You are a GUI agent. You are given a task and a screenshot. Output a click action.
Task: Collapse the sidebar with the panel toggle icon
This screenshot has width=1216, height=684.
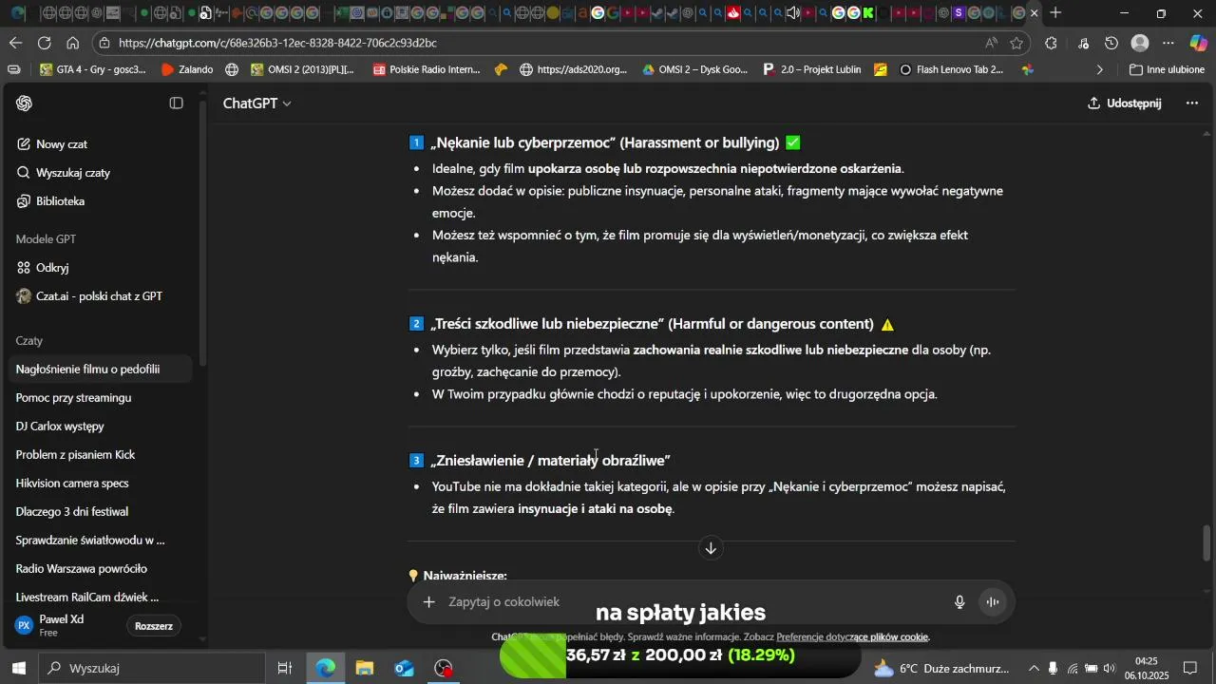point(177,104)
